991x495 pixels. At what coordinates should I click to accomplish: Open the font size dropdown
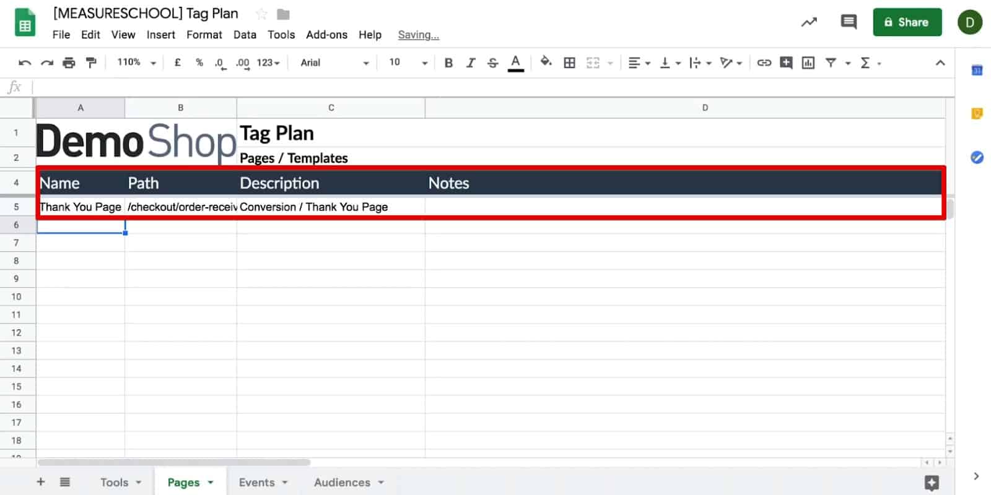(408, 62)
